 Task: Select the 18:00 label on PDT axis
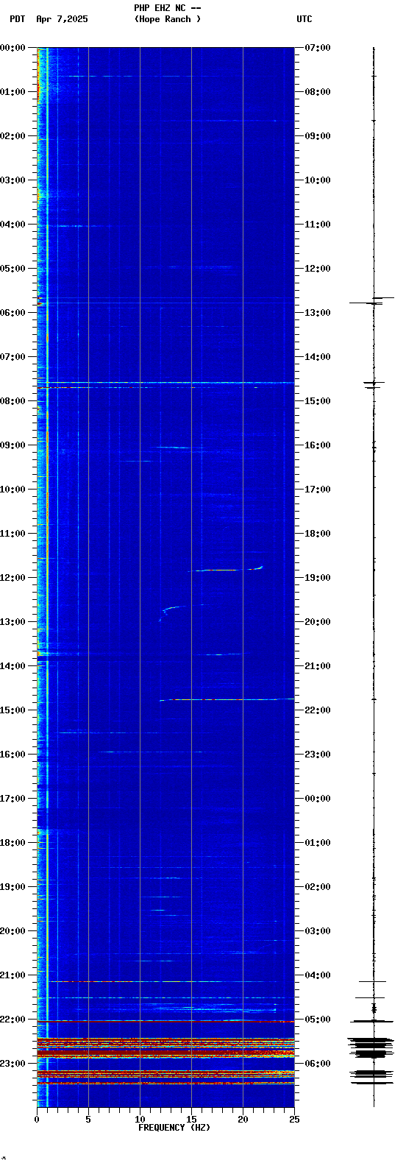coord(13,843)
